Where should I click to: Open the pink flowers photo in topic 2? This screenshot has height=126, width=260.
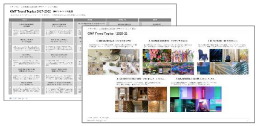pyautogui.click(x=157, y=55)
